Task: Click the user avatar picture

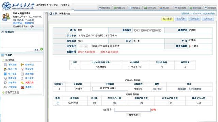Action: [x=6, y=17]
